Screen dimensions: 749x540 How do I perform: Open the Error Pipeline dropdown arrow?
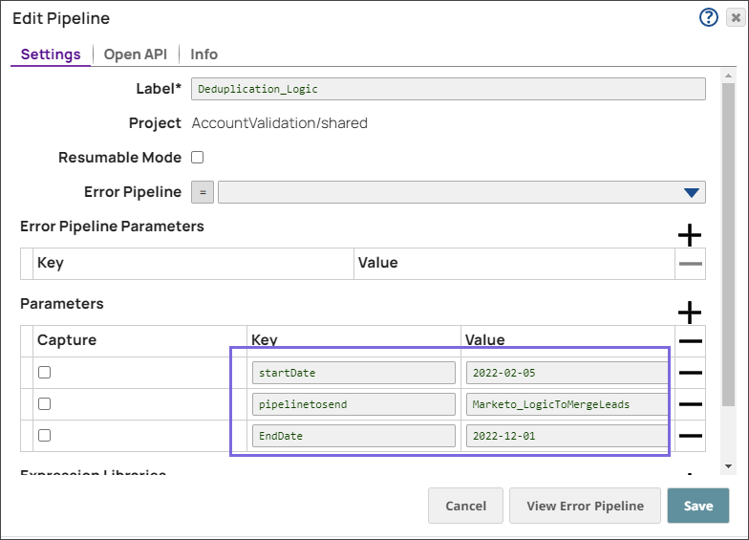tap(692, 193)
